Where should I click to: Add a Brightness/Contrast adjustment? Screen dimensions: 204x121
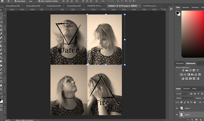(183, 70)
